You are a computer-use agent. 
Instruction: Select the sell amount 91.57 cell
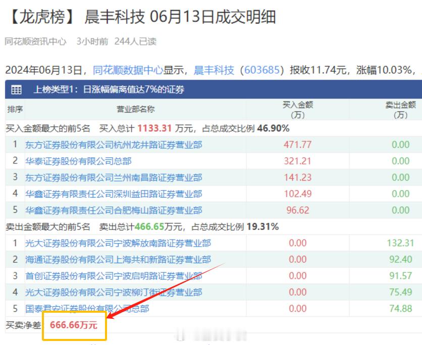click(x=400, y=276)
